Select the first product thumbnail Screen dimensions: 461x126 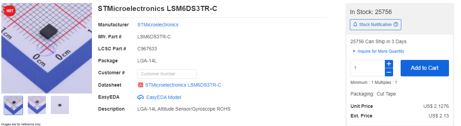13,105
